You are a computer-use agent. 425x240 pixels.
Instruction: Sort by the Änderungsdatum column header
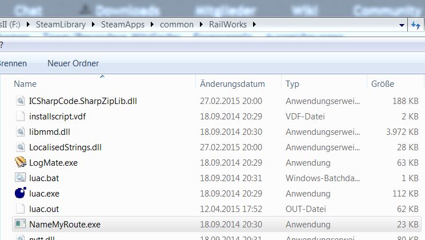point(232,84)
